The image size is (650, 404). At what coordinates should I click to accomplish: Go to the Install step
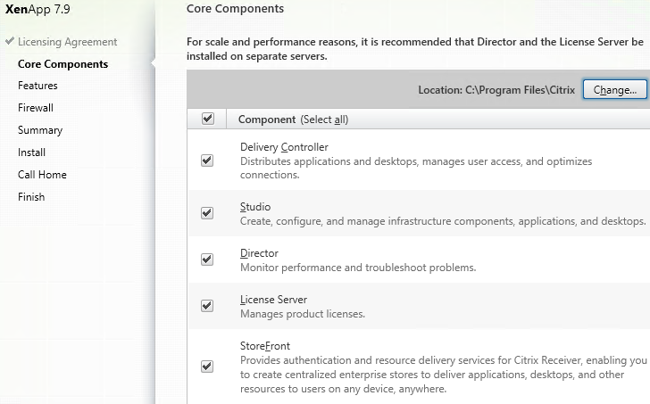pyautogui.click(x=31, y=153)
